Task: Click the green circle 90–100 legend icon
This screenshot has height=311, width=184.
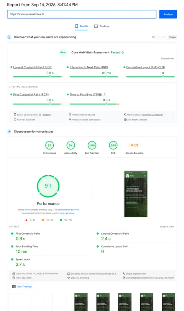Action: 61,220
